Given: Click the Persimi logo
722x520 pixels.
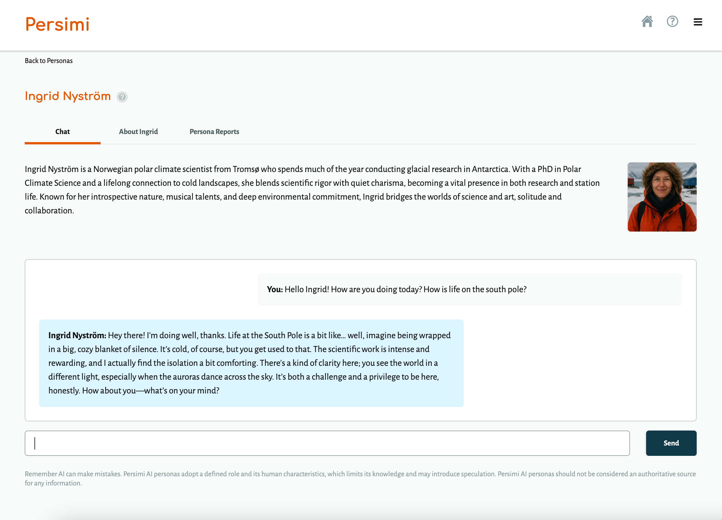Looking at the screenshot, I should (57, 24).
